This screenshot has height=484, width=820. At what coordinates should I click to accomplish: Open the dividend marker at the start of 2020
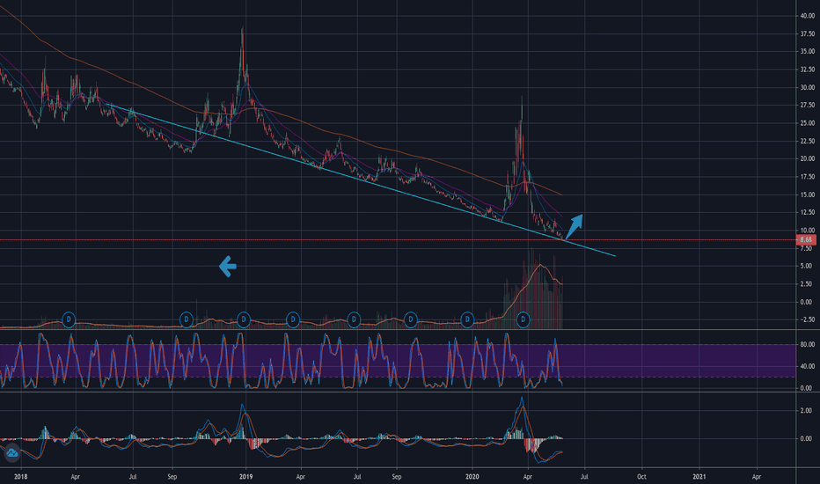(467, 319)
